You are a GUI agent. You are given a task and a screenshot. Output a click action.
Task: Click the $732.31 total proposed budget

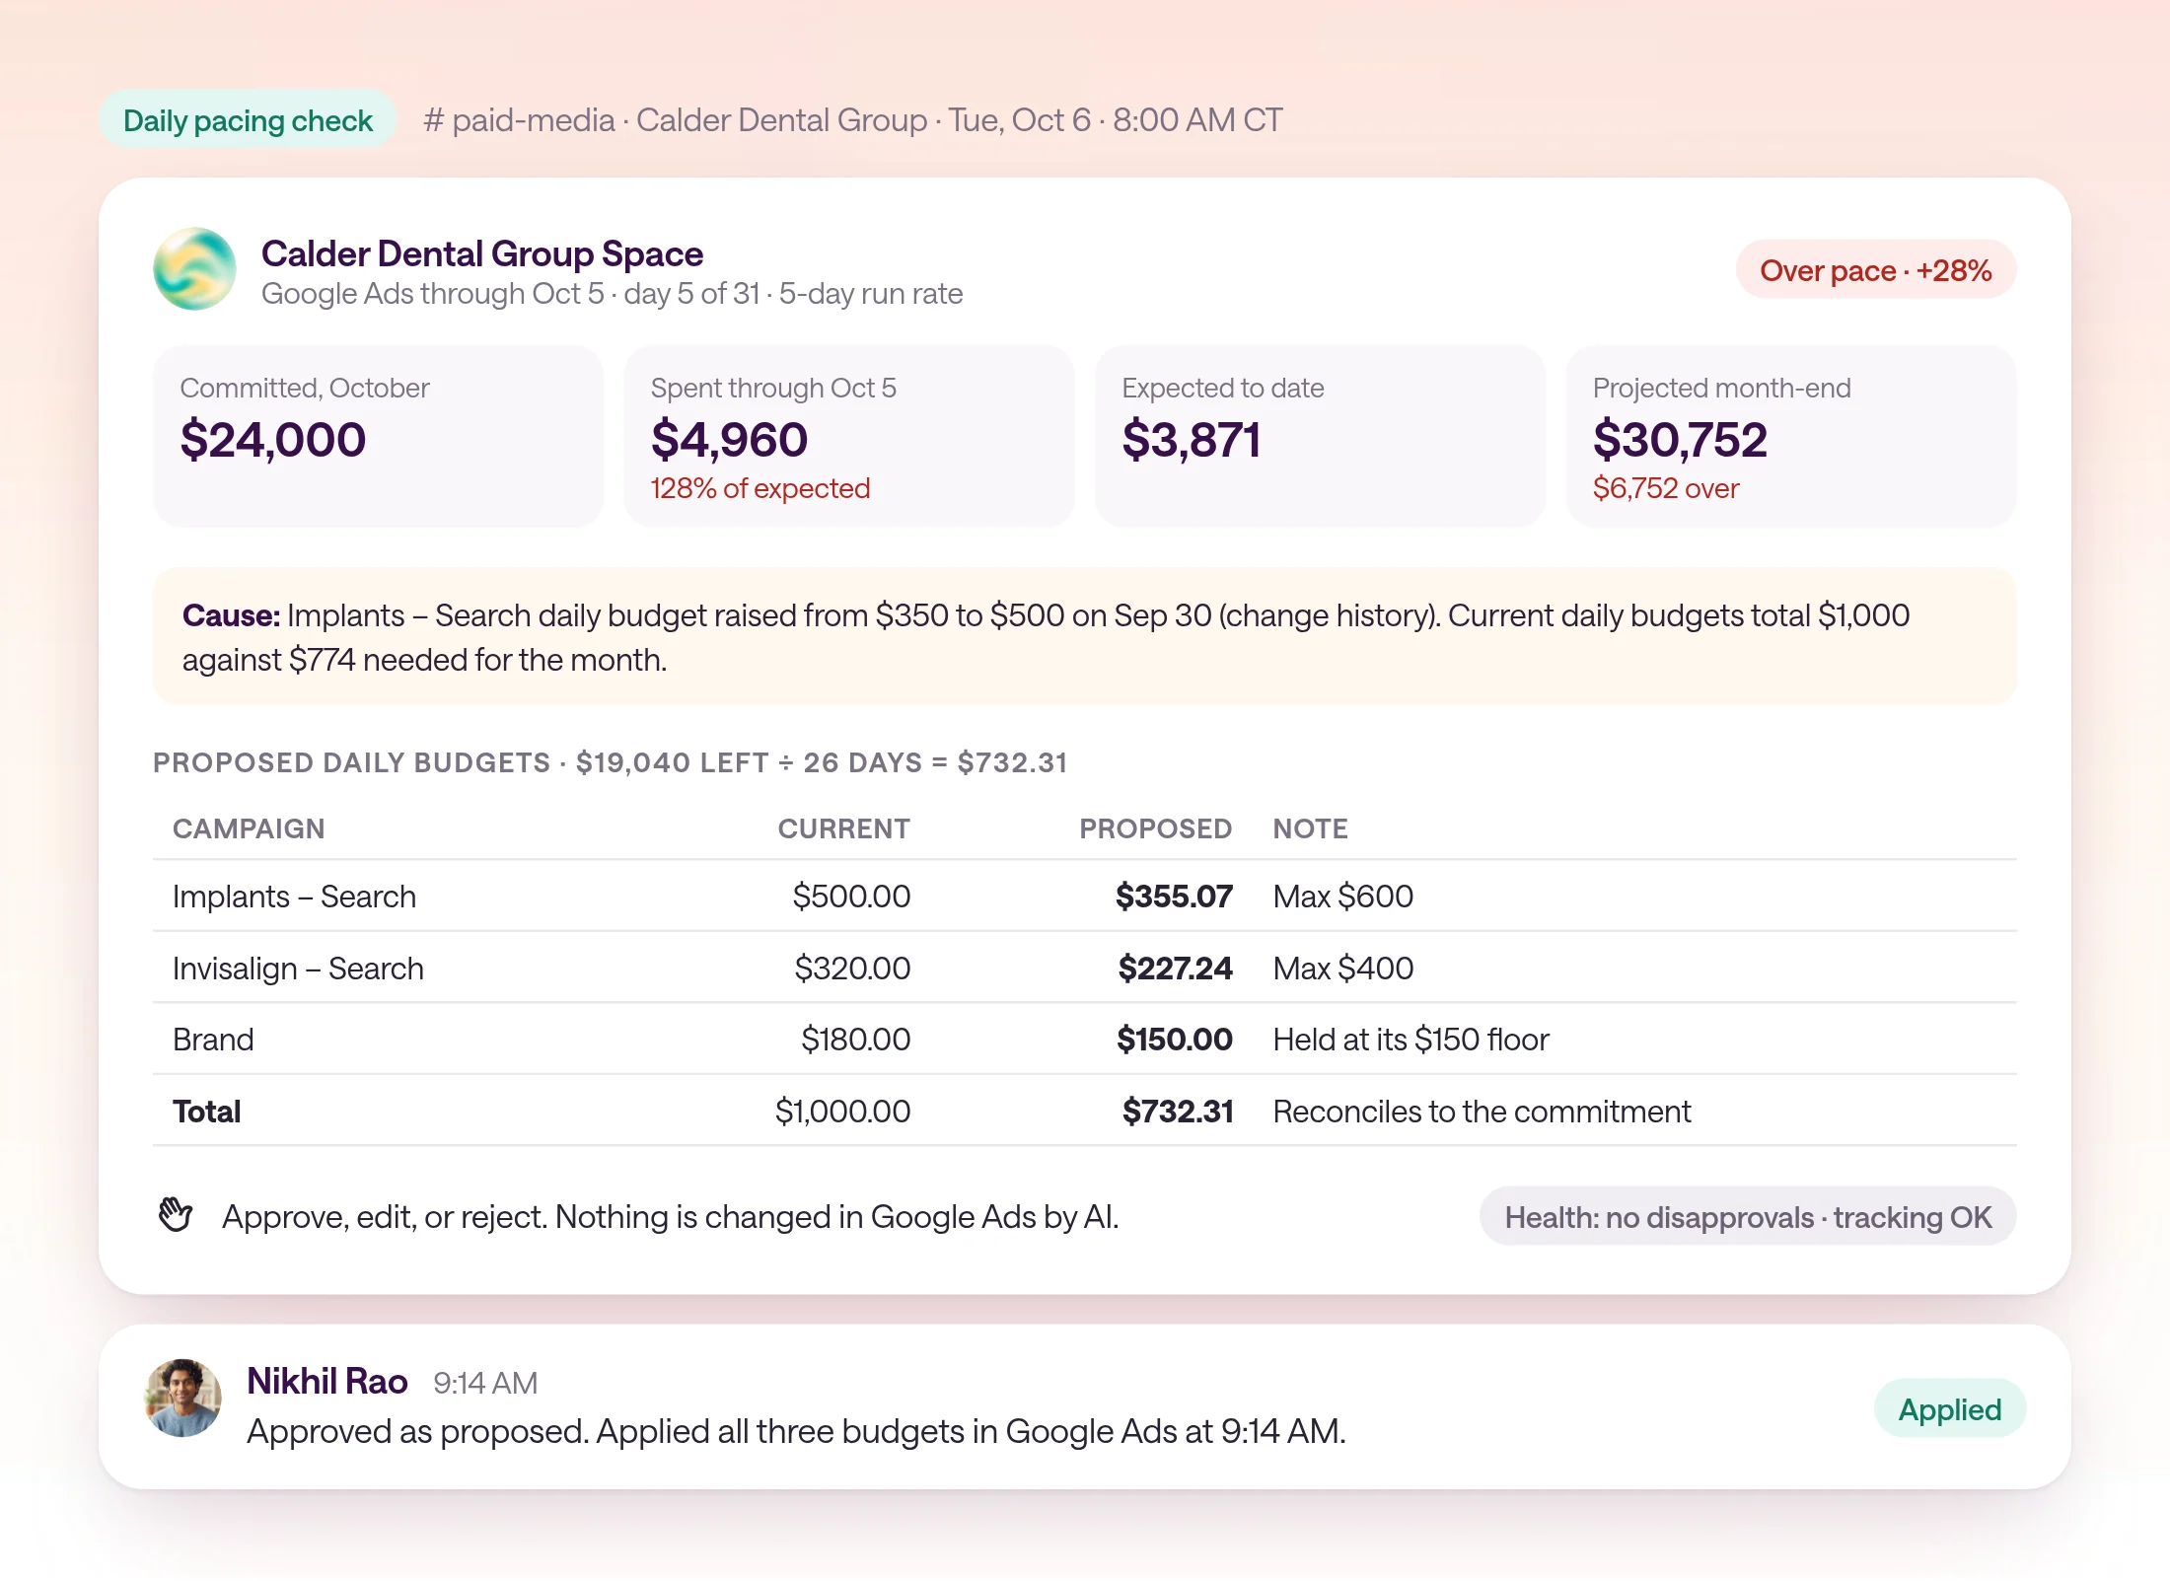tap(1178, 1112)
